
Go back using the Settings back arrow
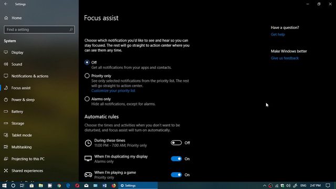[x=6, y=4]
